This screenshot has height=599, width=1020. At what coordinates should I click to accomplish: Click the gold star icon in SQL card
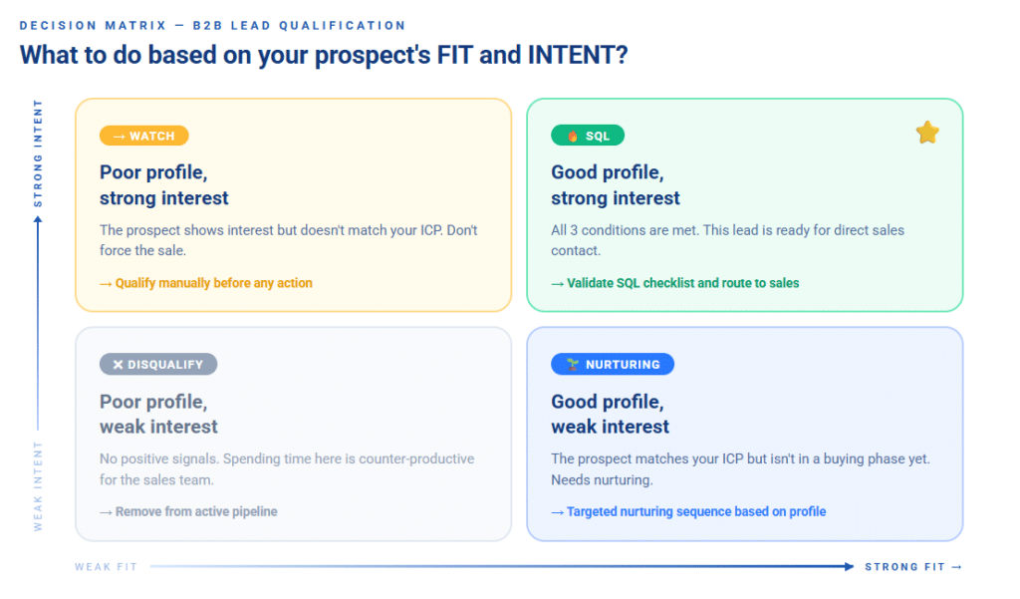tap(927, 133)
